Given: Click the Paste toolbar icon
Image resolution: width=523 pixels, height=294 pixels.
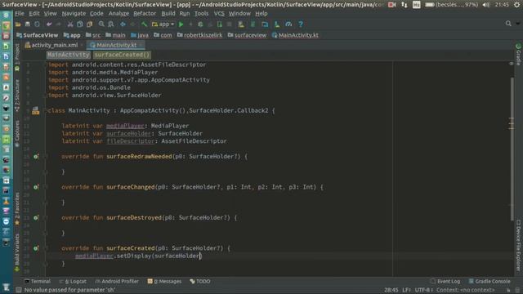Looking at the screenshot, I should [89, 24].
